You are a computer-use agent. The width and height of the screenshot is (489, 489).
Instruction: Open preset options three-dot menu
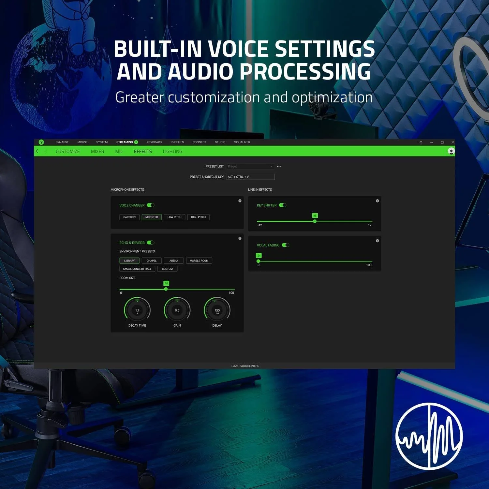279,166
